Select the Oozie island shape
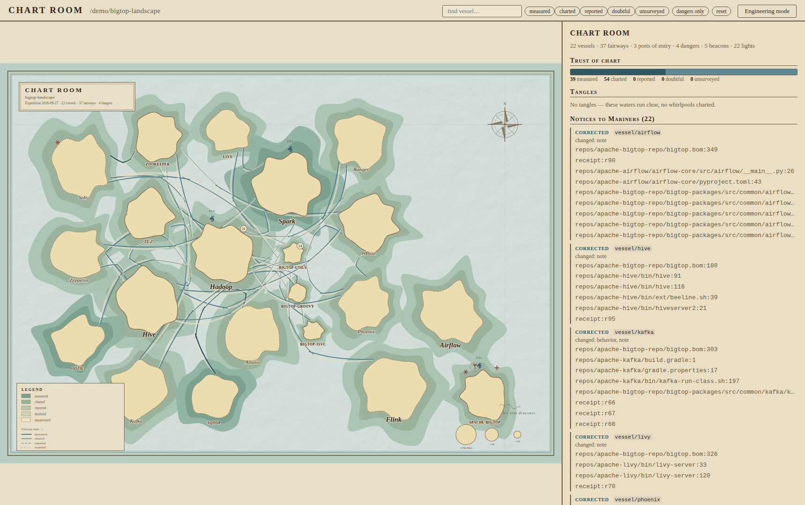Viewport: 805px width, 505px height. [x=78, y=340]
